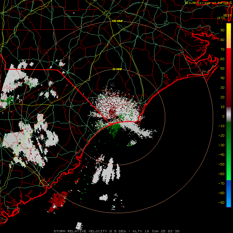233x233 pixels.
Task: Click the positive 10 value on velocity scale
Action: (x=222, y=107)
